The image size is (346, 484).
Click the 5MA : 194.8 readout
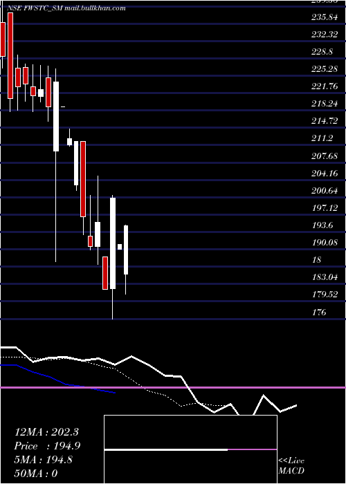coord(44,460)
